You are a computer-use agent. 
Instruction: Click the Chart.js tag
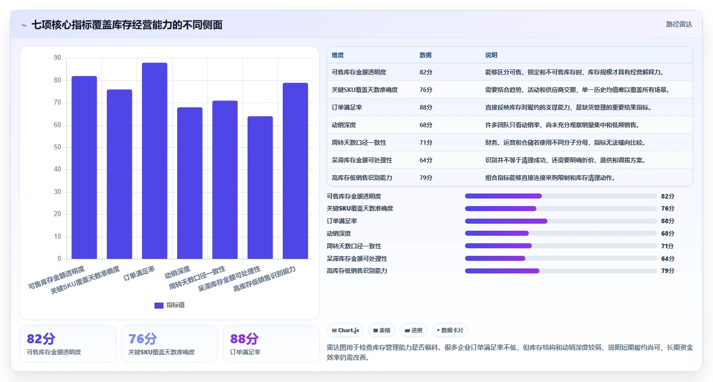pyautogui.click(x=345, y=330)
